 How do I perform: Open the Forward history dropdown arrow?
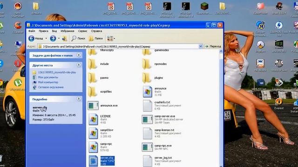pyautogui.click(x=59, y=39)
